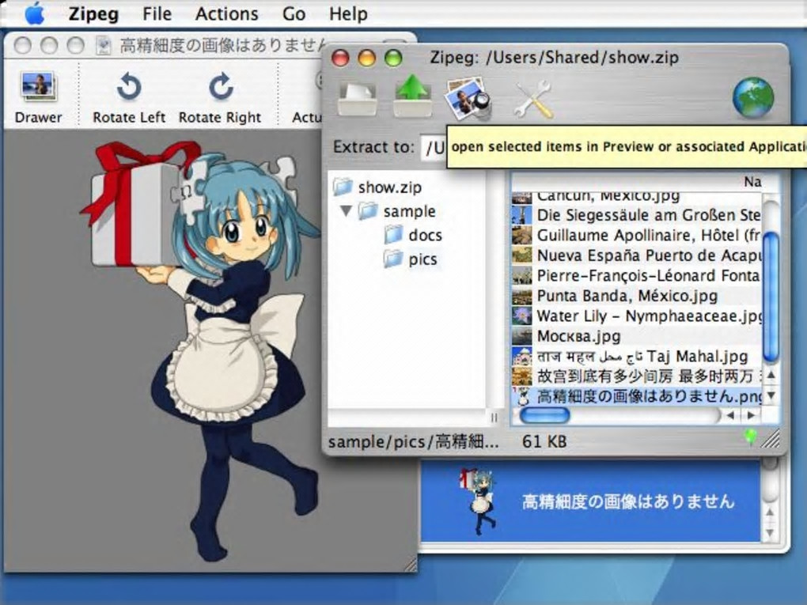Open the Zipeg application menu
The image size is (807, 605).
pos(93,13)
